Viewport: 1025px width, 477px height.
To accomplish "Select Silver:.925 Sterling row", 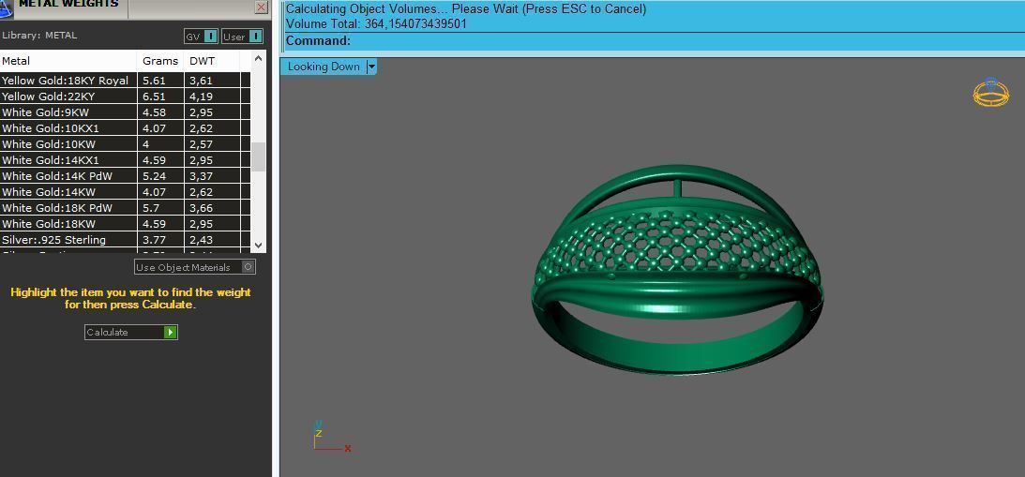I will pyautogui.click(x=125, y=240).
